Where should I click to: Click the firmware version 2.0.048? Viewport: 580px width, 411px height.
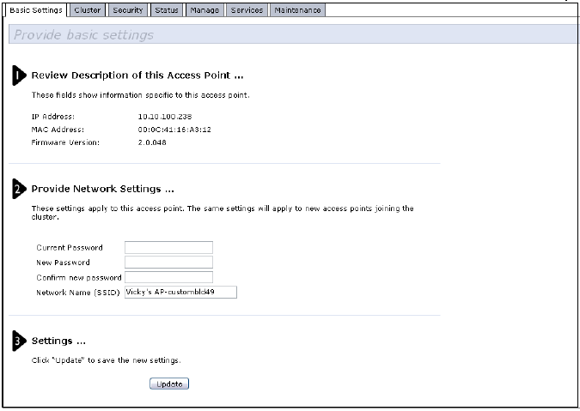pos(152,142)
